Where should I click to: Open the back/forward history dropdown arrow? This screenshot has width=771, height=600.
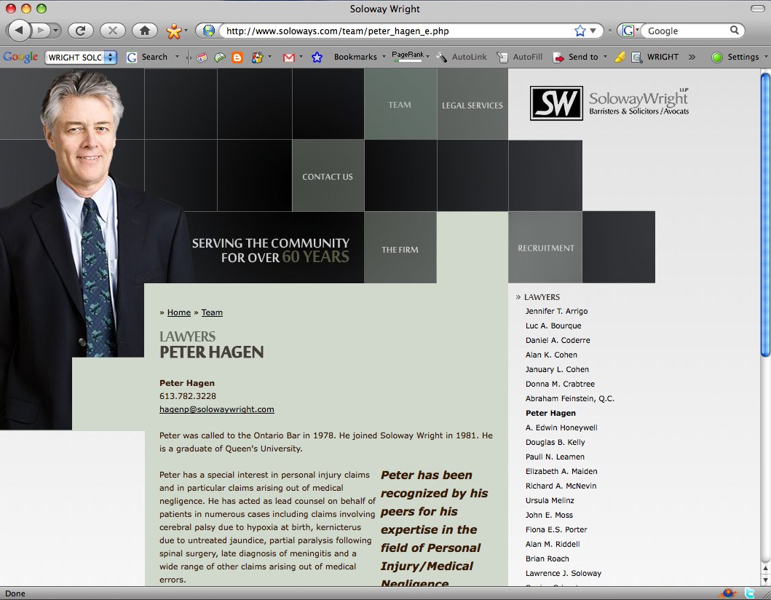[x=55, y=31]
